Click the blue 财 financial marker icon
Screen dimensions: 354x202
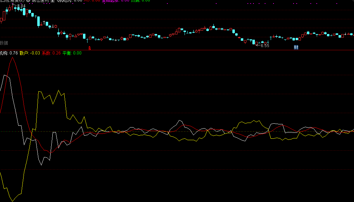click(x=296, y=47)
